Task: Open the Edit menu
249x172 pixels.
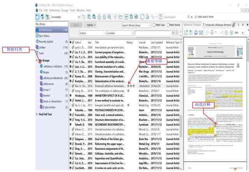Action: (x=46, y=11)
